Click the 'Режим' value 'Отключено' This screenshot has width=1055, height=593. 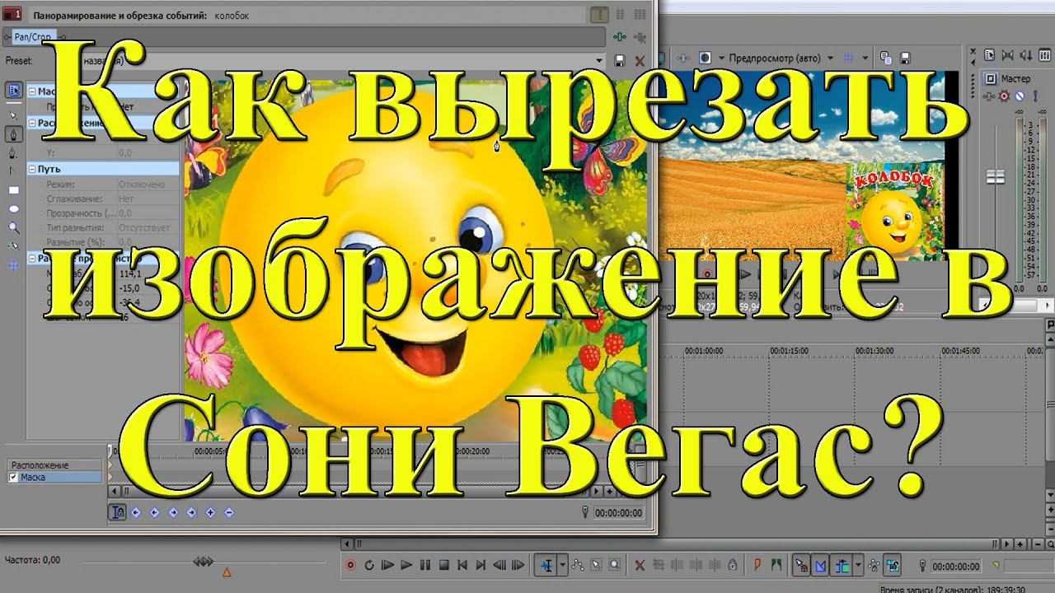coord(142,184)
